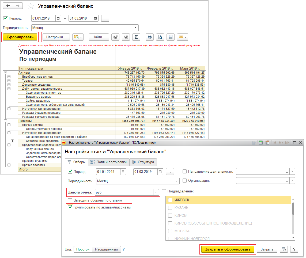Viewport: 306px width, 258px height.
Task: Click the Направление деятельности input field
Action: pyautogui.click(x=259, y=172)
